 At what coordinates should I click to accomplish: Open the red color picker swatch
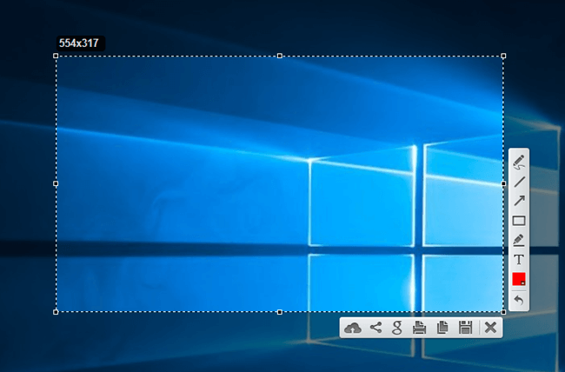(519, 279)
